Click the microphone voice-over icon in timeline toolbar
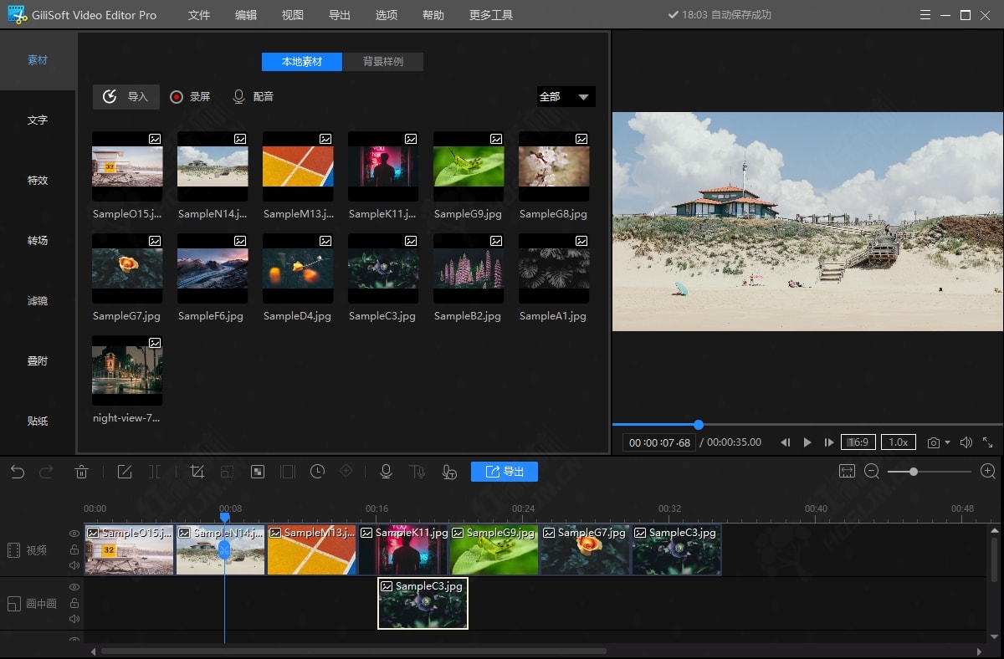This screenshot has height=659, width=1004. click(x=386, y=473)
